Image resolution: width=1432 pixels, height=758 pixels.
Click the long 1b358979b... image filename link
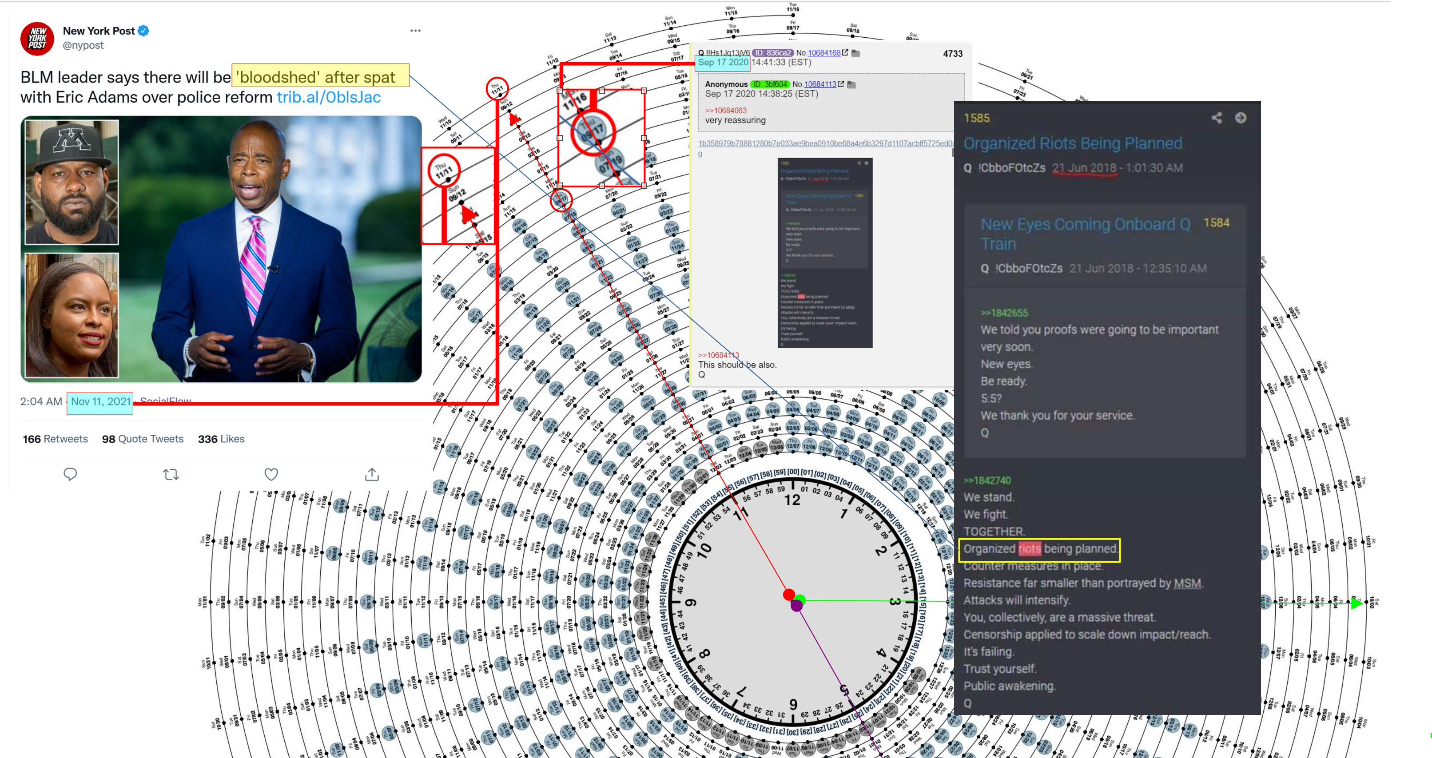pyautogui.click(x=826, y=143)
